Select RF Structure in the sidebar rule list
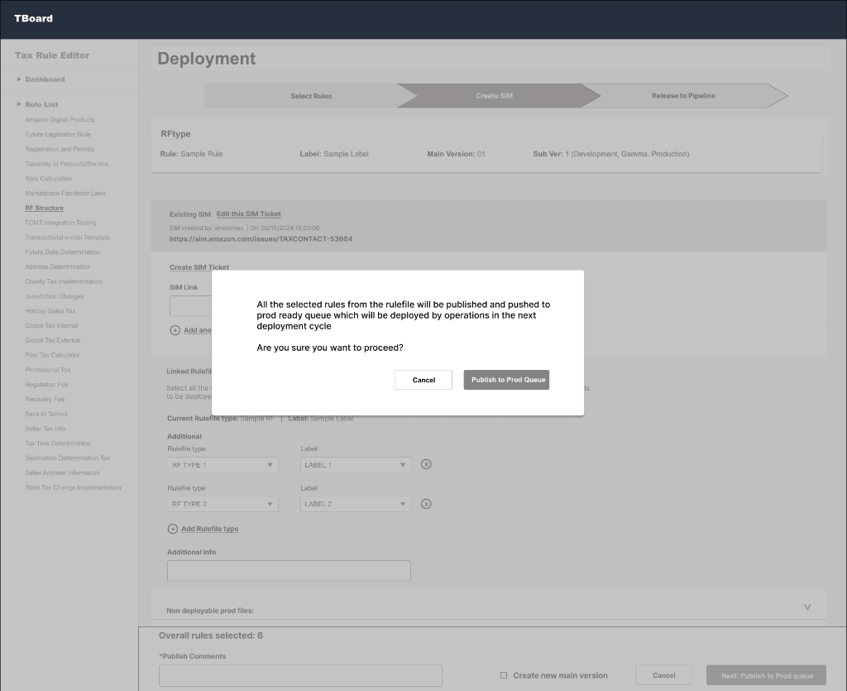The height and width of the screenshot is (691, 847). [45, 207]
